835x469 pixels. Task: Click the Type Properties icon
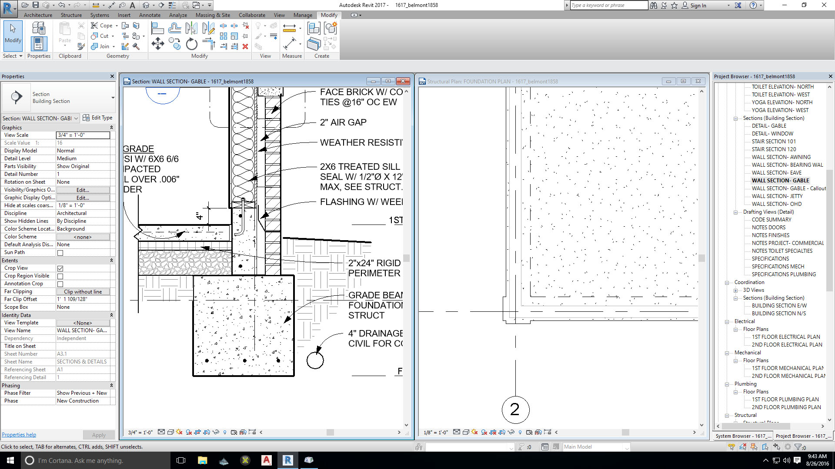(x=38, y=29)
